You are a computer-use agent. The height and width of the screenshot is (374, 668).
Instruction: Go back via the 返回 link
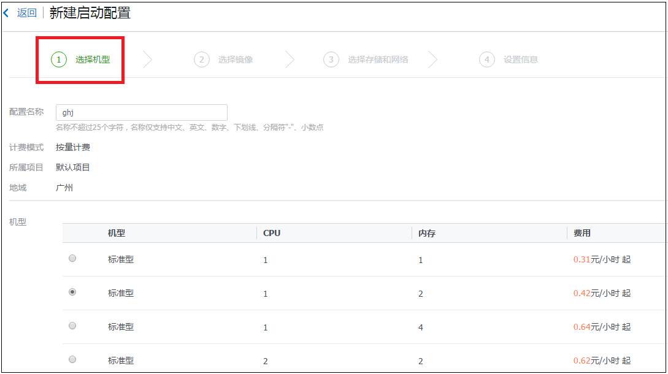coord(27,13)
